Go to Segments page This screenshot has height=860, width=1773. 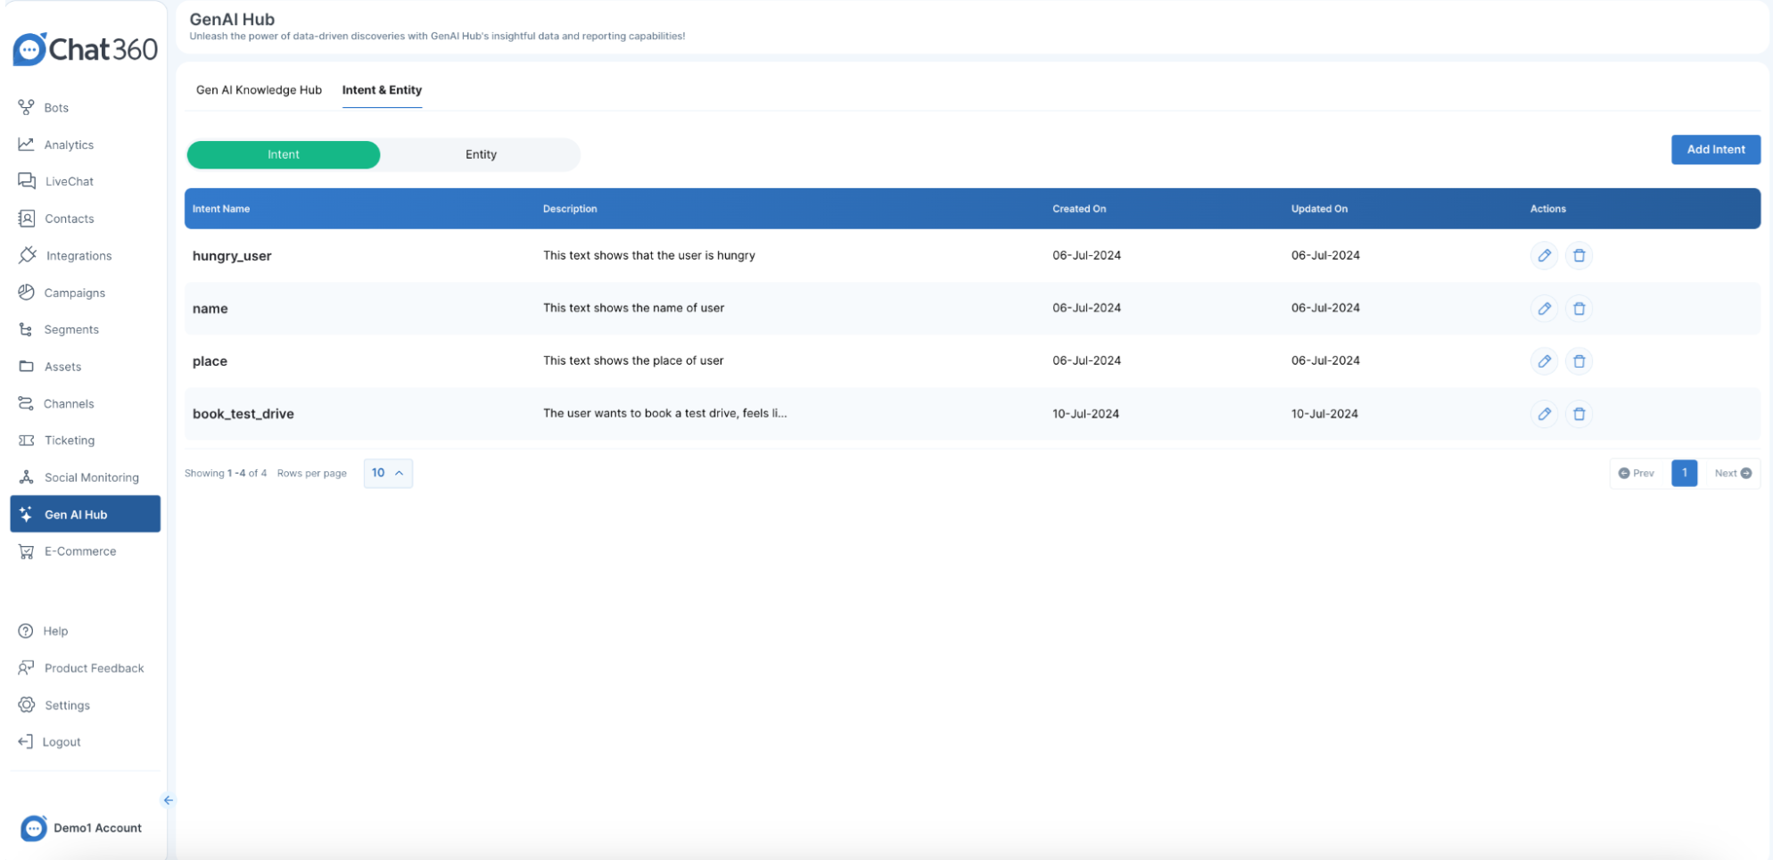point(71,329)
